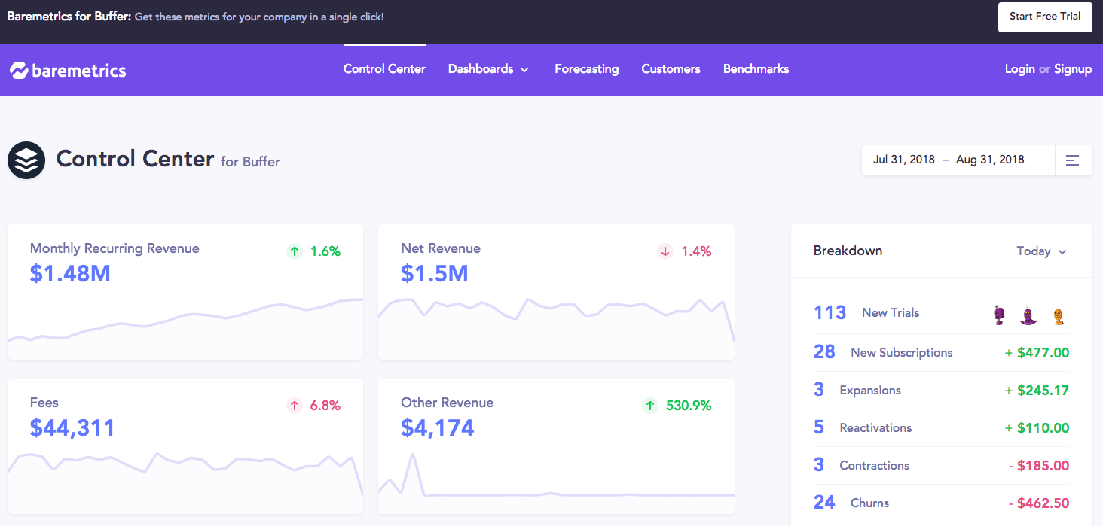Click the orange robot avatar icon
Viewport: 1103px width, 526px height.
(1059, 315)
